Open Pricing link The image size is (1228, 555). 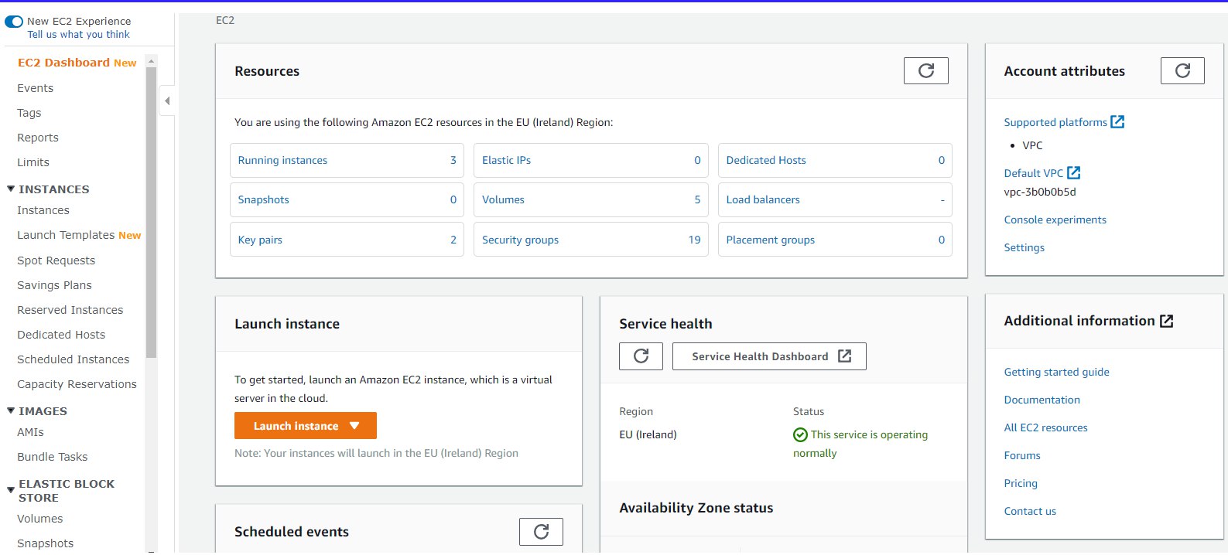point(1021,484)
